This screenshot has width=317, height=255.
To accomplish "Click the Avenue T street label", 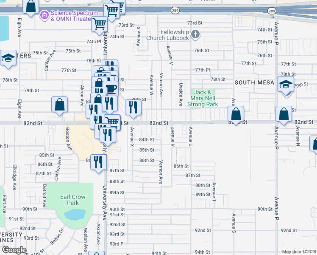I will (214, 193).
